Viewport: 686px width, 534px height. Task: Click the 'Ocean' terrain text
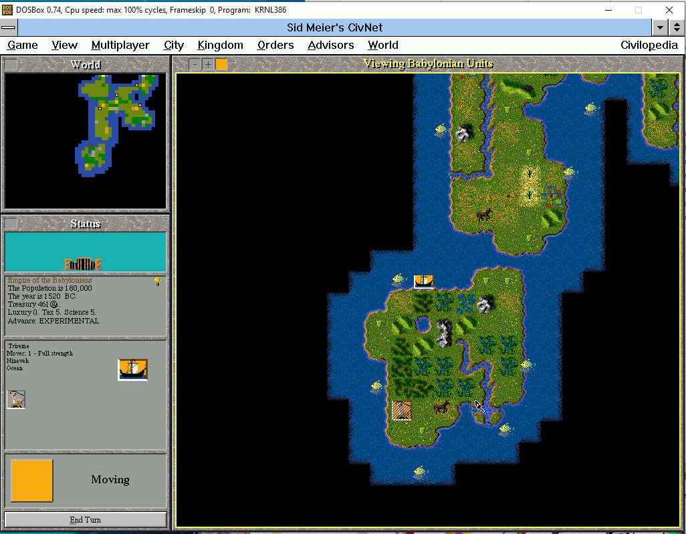click(x=15, y=368)
